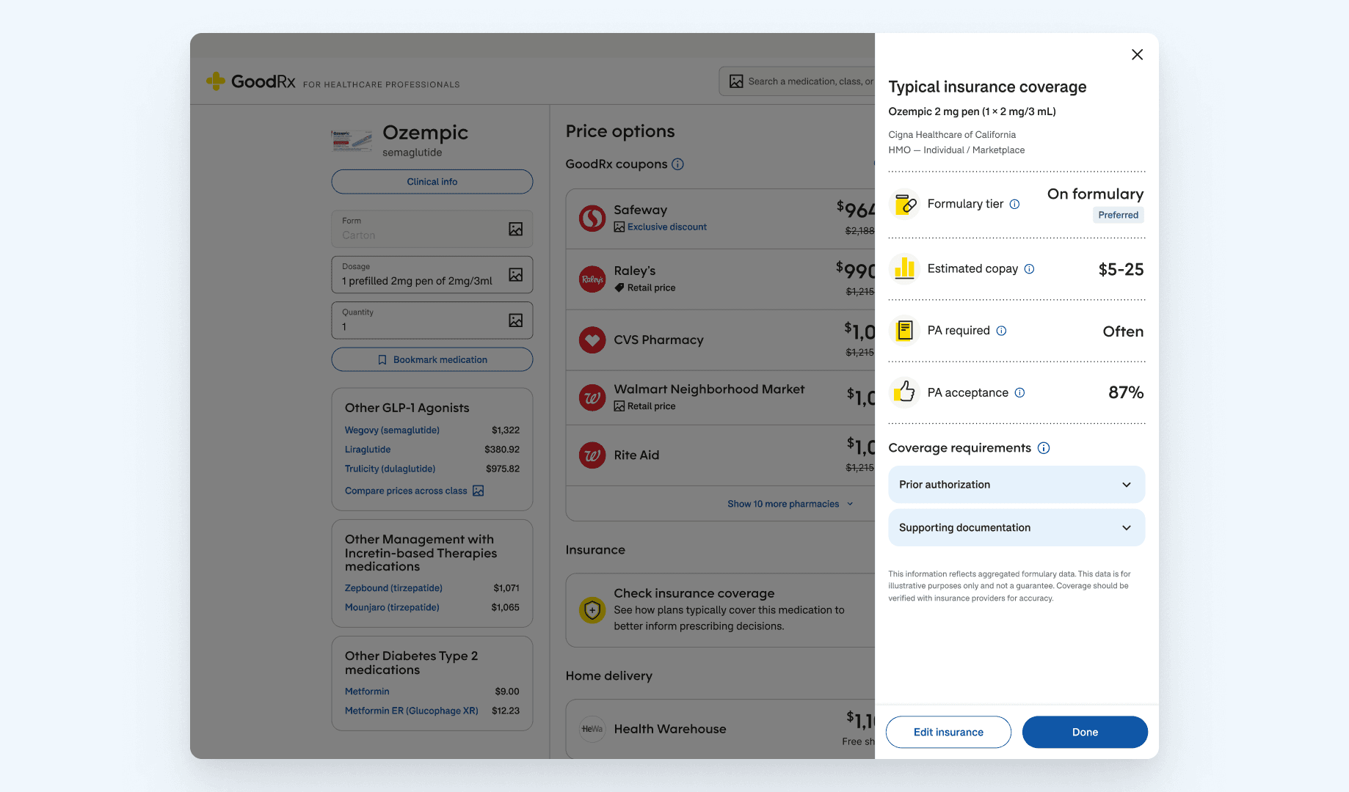Screen dimensions: 1349x792
Task: Click the Estimated copay info icon
Action: (1029, 269)
